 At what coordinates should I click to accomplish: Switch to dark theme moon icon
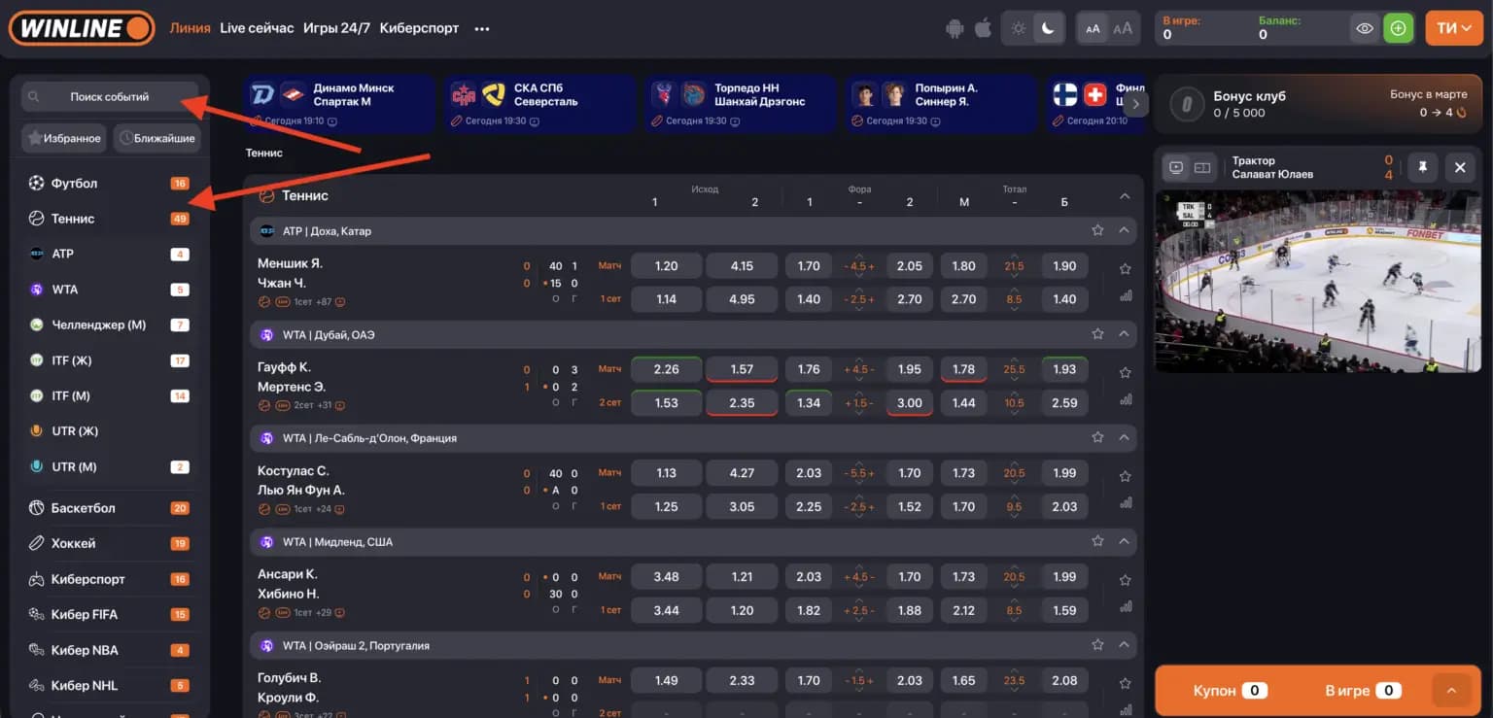point(1048,28)
